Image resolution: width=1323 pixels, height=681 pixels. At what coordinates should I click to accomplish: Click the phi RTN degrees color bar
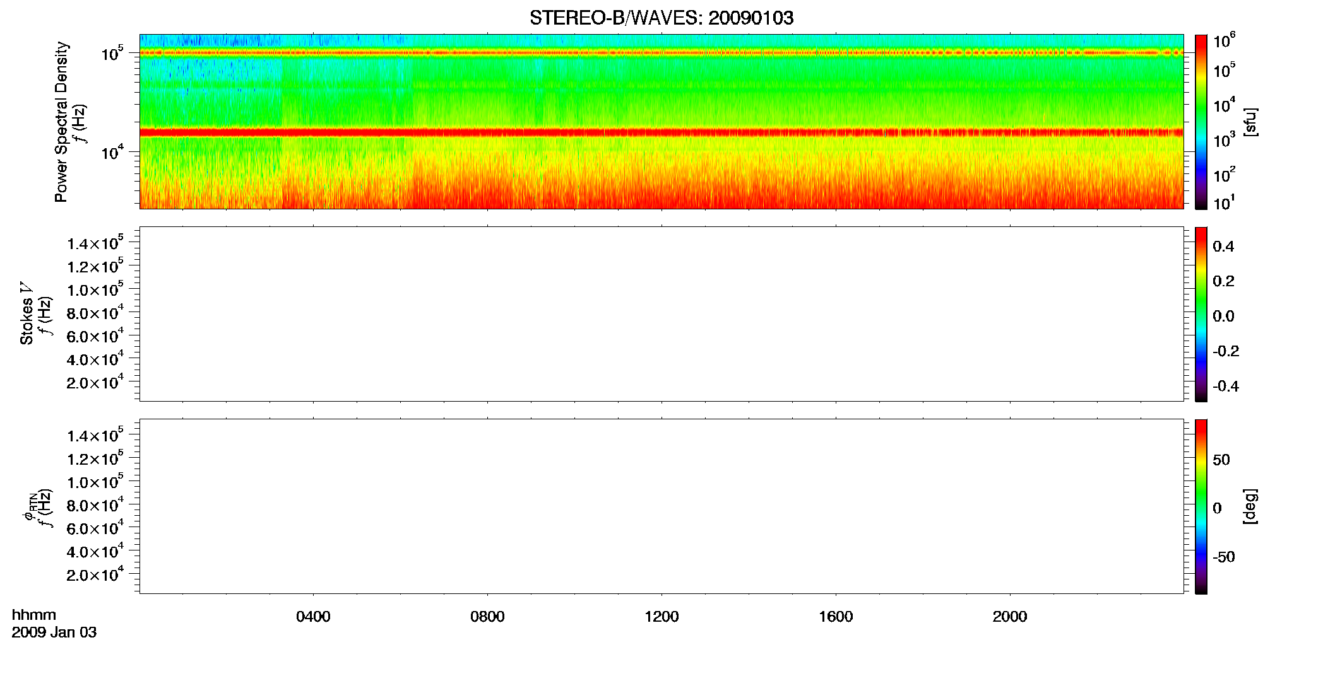tap(1201, 506)
